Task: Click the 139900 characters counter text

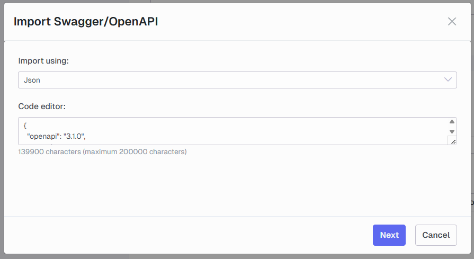Action: click(x=102, y=151)
